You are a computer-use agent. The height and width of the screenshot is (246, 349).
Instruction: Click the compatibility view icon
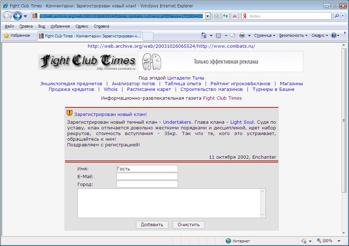pyautogui.click(x=216, y=16)
